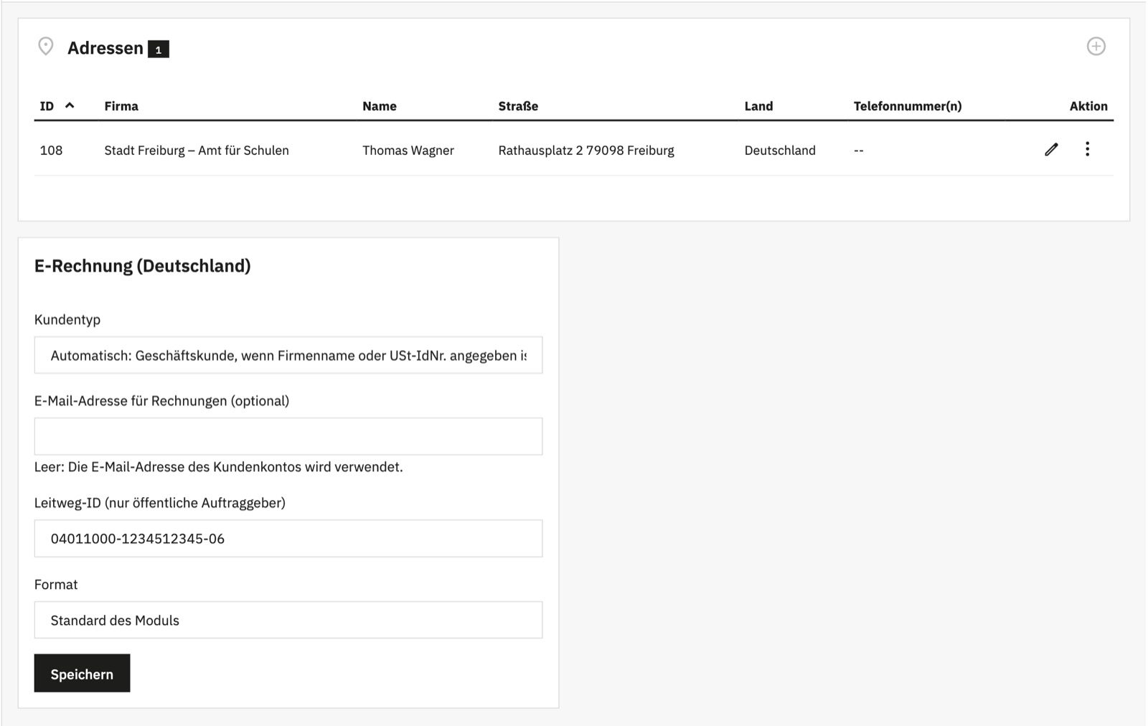Click the Kundentyp label

67,319
